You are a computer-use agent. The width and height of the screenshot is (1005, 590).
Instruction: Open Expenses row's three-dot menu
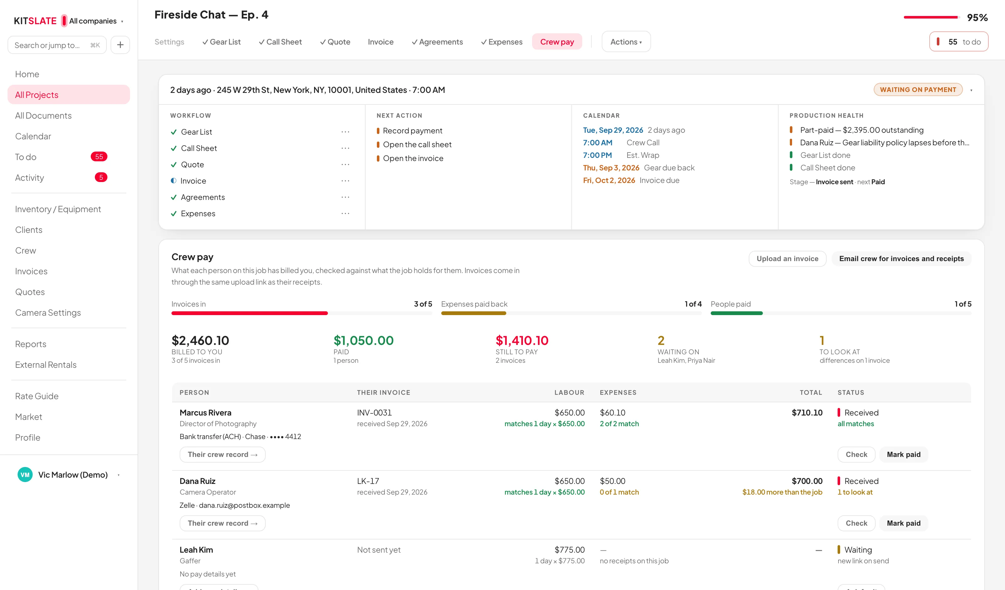(x=345, y=214)
